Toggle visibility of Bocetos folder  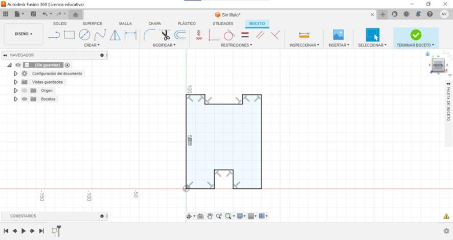click(25, 99)
